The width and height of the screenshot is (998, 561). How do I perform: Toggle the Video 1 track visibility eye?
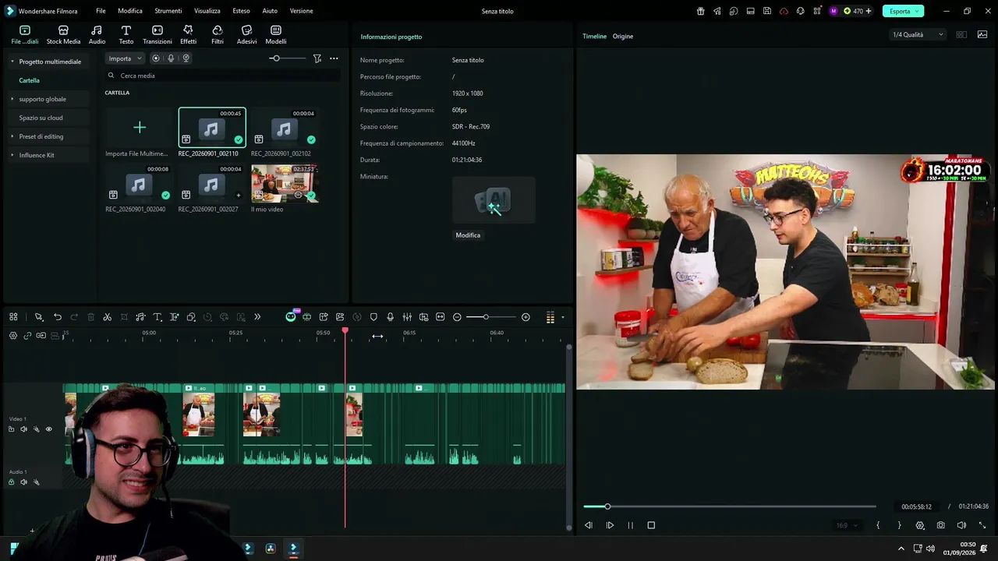pyautogui.click(x=48, y=429)
